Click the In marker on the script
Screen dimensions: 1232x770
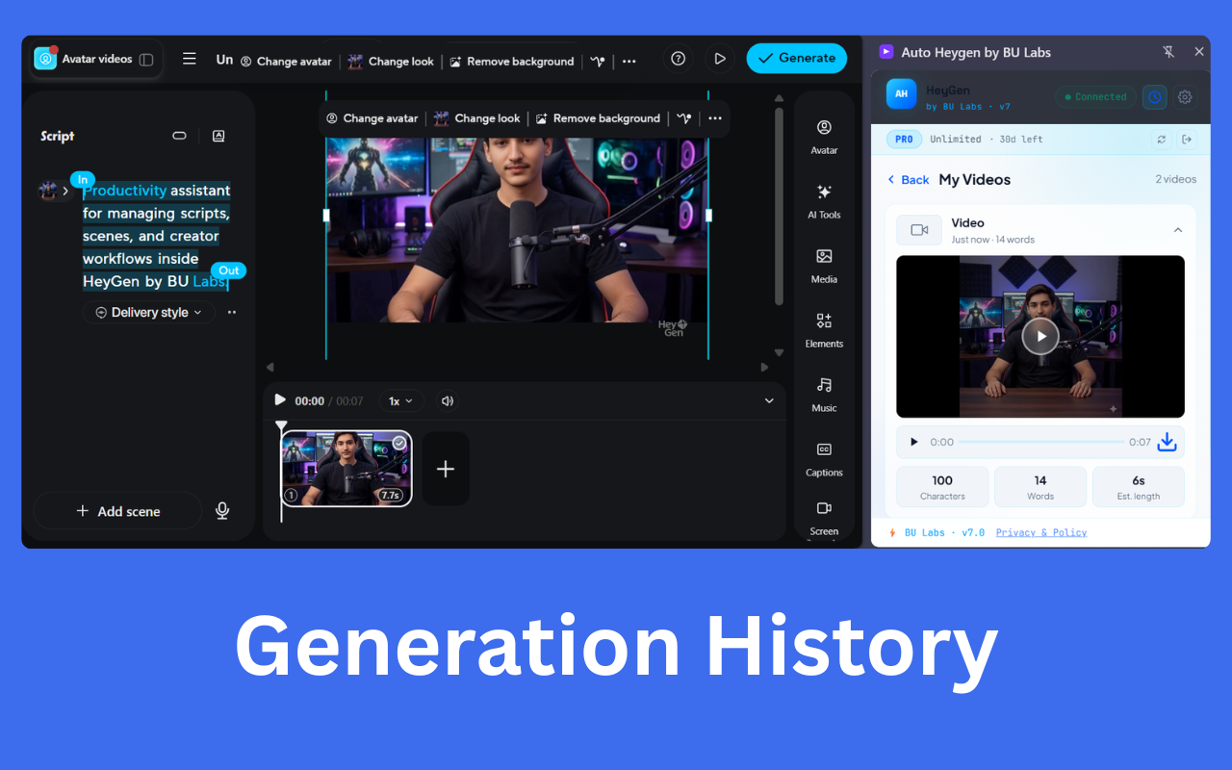point(83,179)
